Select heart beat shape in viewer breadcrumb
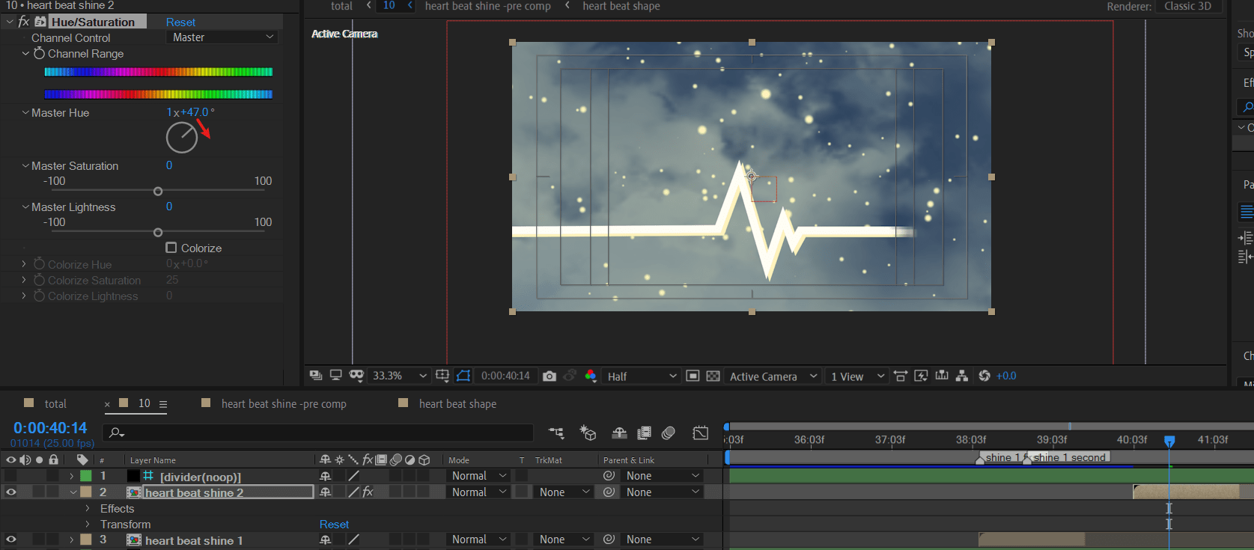1254x550 pixels. 621,6
